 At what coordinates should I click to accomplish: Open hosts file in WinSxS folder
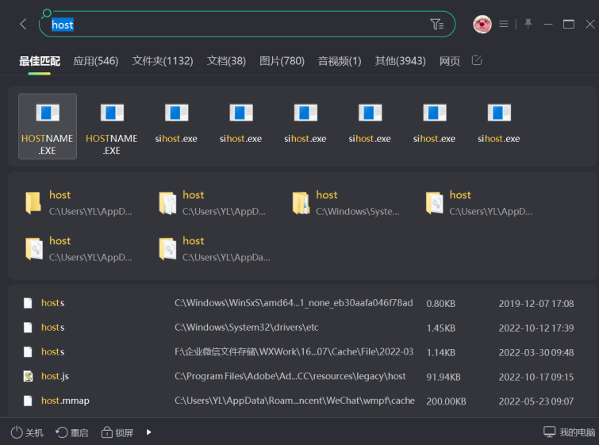(301, 303)
